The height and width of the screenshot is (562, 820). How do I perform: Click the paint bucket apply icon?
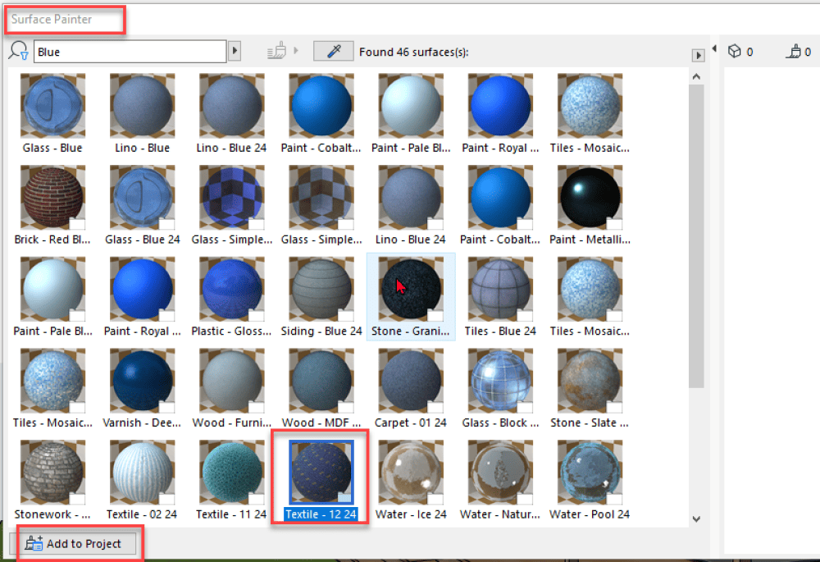(x=276, y=52)
